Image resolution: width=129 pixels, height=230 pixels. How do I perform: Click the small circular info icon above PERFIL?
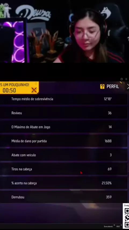coord(121,79)
